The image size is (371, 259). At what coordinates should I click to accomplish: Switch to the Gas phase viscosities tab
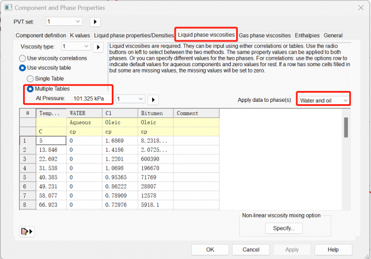[x=264, y=35]
